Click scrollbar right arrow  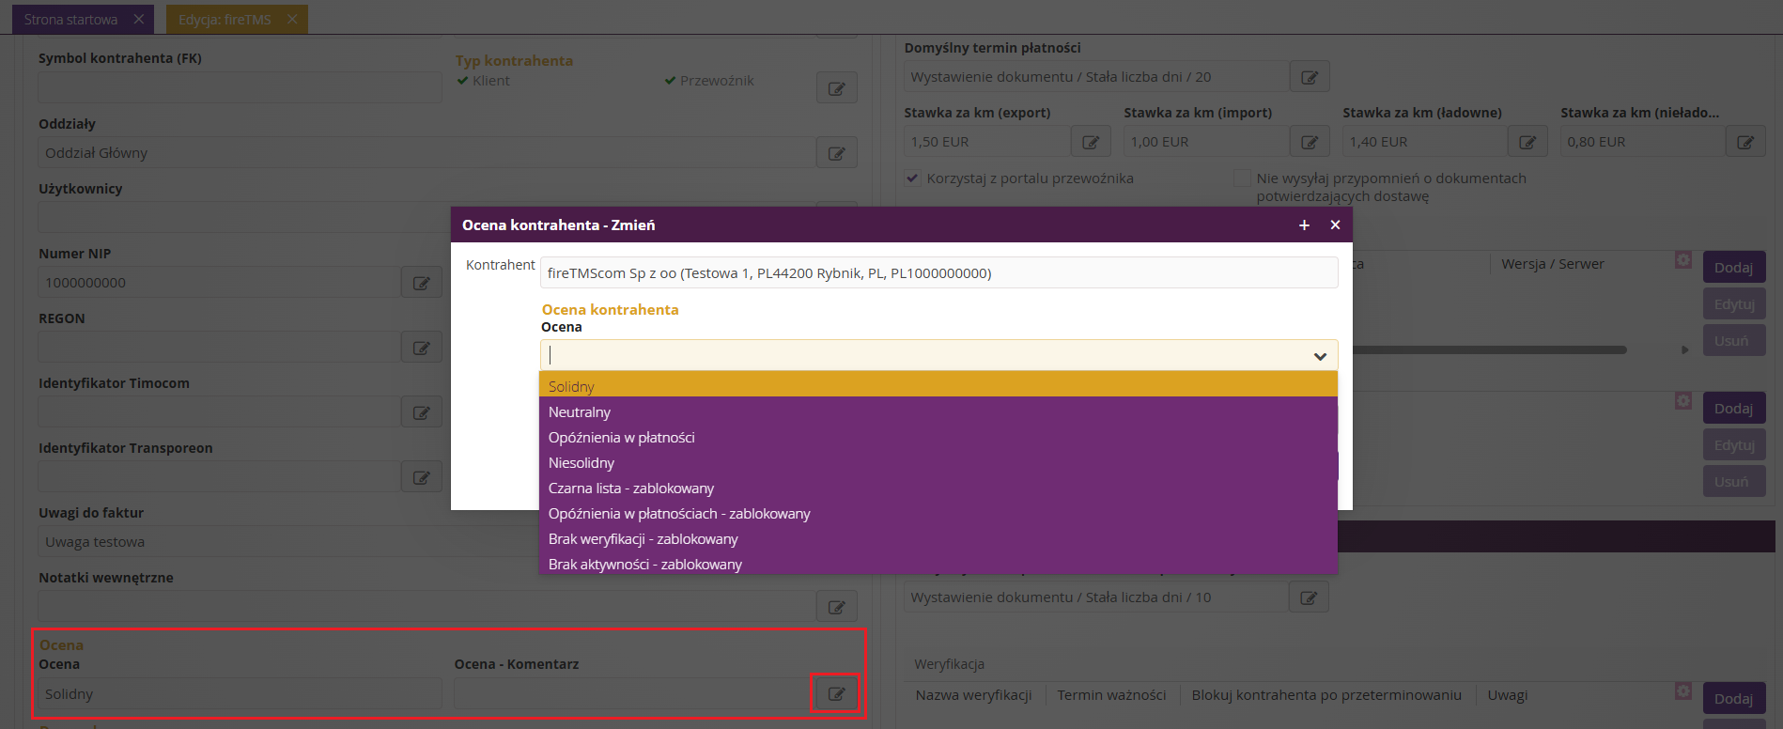point(1684,349)
